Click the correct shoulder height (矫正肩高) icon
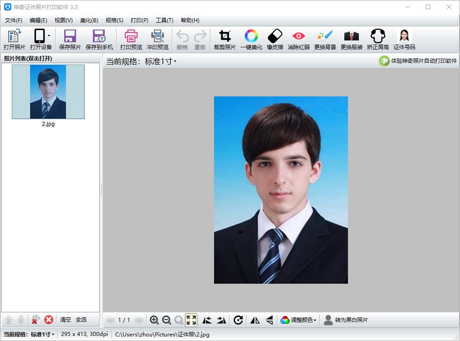Viewport: 460px width, 341px height. 378,40
